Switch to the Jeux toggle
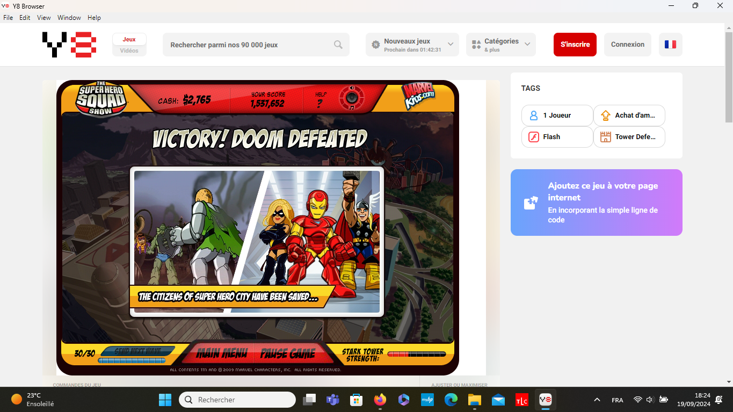Image resolution: width=733 pixels, height=412 pixels. (129, 39)
